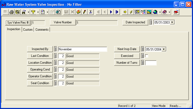The width and height of the screenshot is (193, 109).
Task: Open dropdown arrow beside globe icon
Action: [160, 12]
